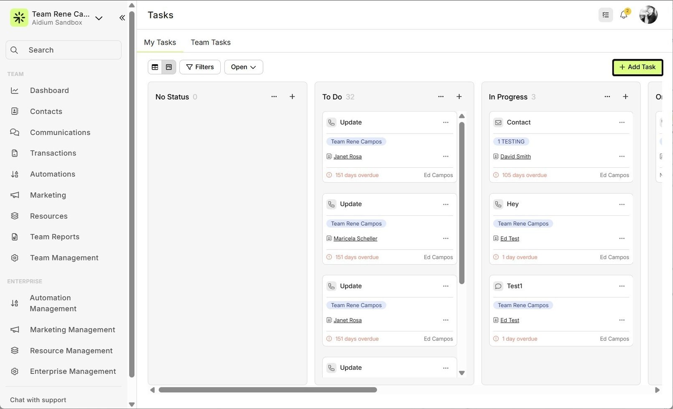Screen dimensions: 673x409
Task: Collapse the sidebar with the double-chevron icon
Action: 122,18
